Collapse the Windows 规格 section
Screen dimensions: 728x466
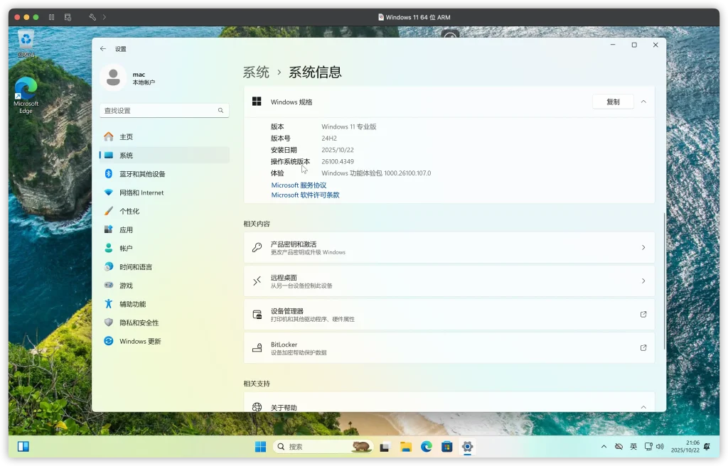643,102
